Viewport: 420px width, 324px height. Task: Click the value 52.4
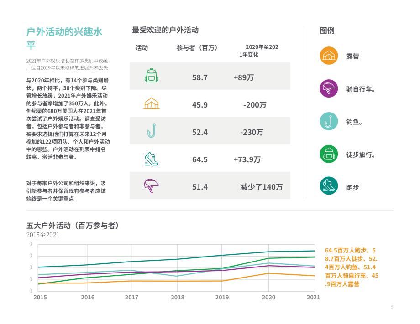(x=200, y=132)
